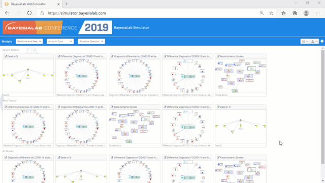Open the network sort dropdown button

pos(314,42)
